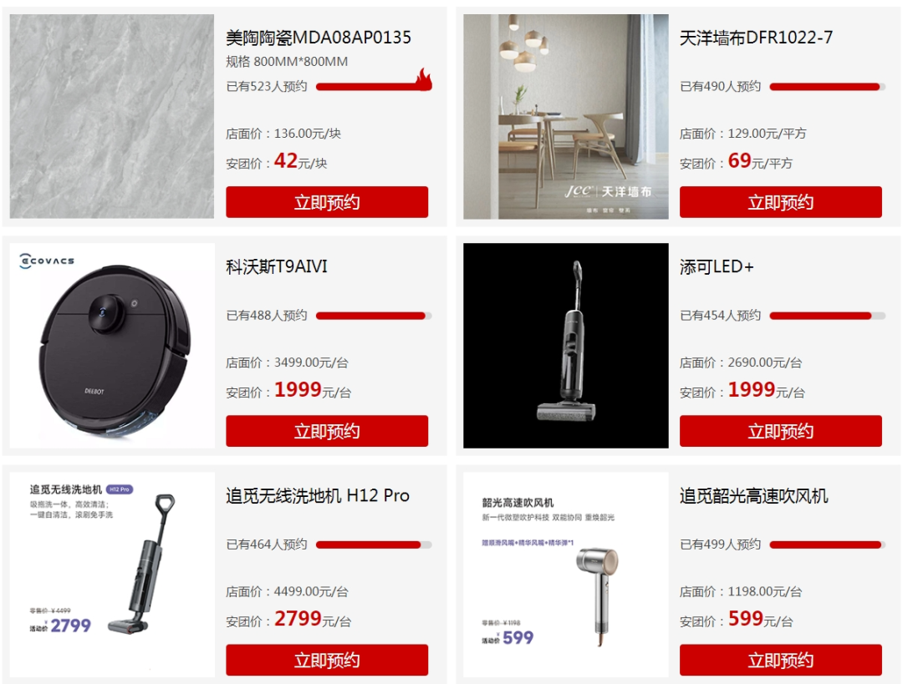
Task: Open the gray marble tile thumbnail
Action: tap(112, 116)
